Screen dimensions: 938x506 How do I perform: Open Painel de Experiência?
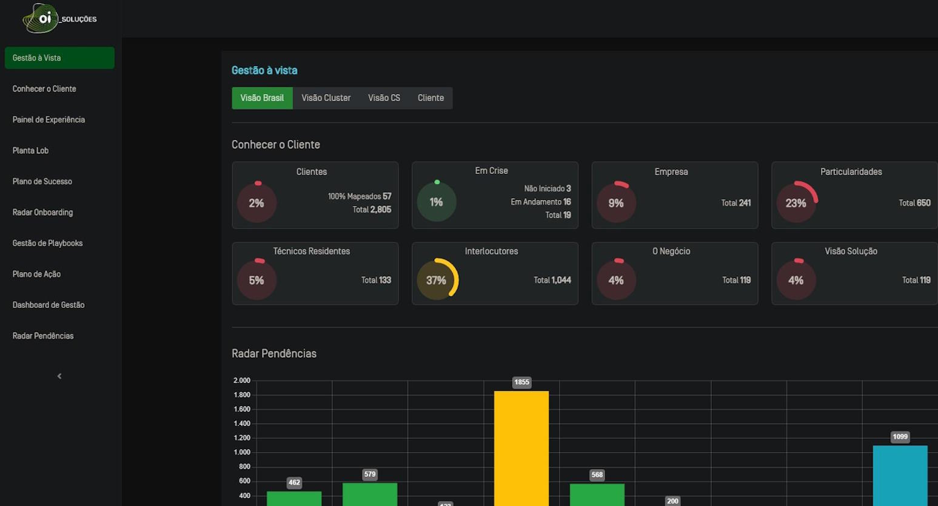pos(49,120)
